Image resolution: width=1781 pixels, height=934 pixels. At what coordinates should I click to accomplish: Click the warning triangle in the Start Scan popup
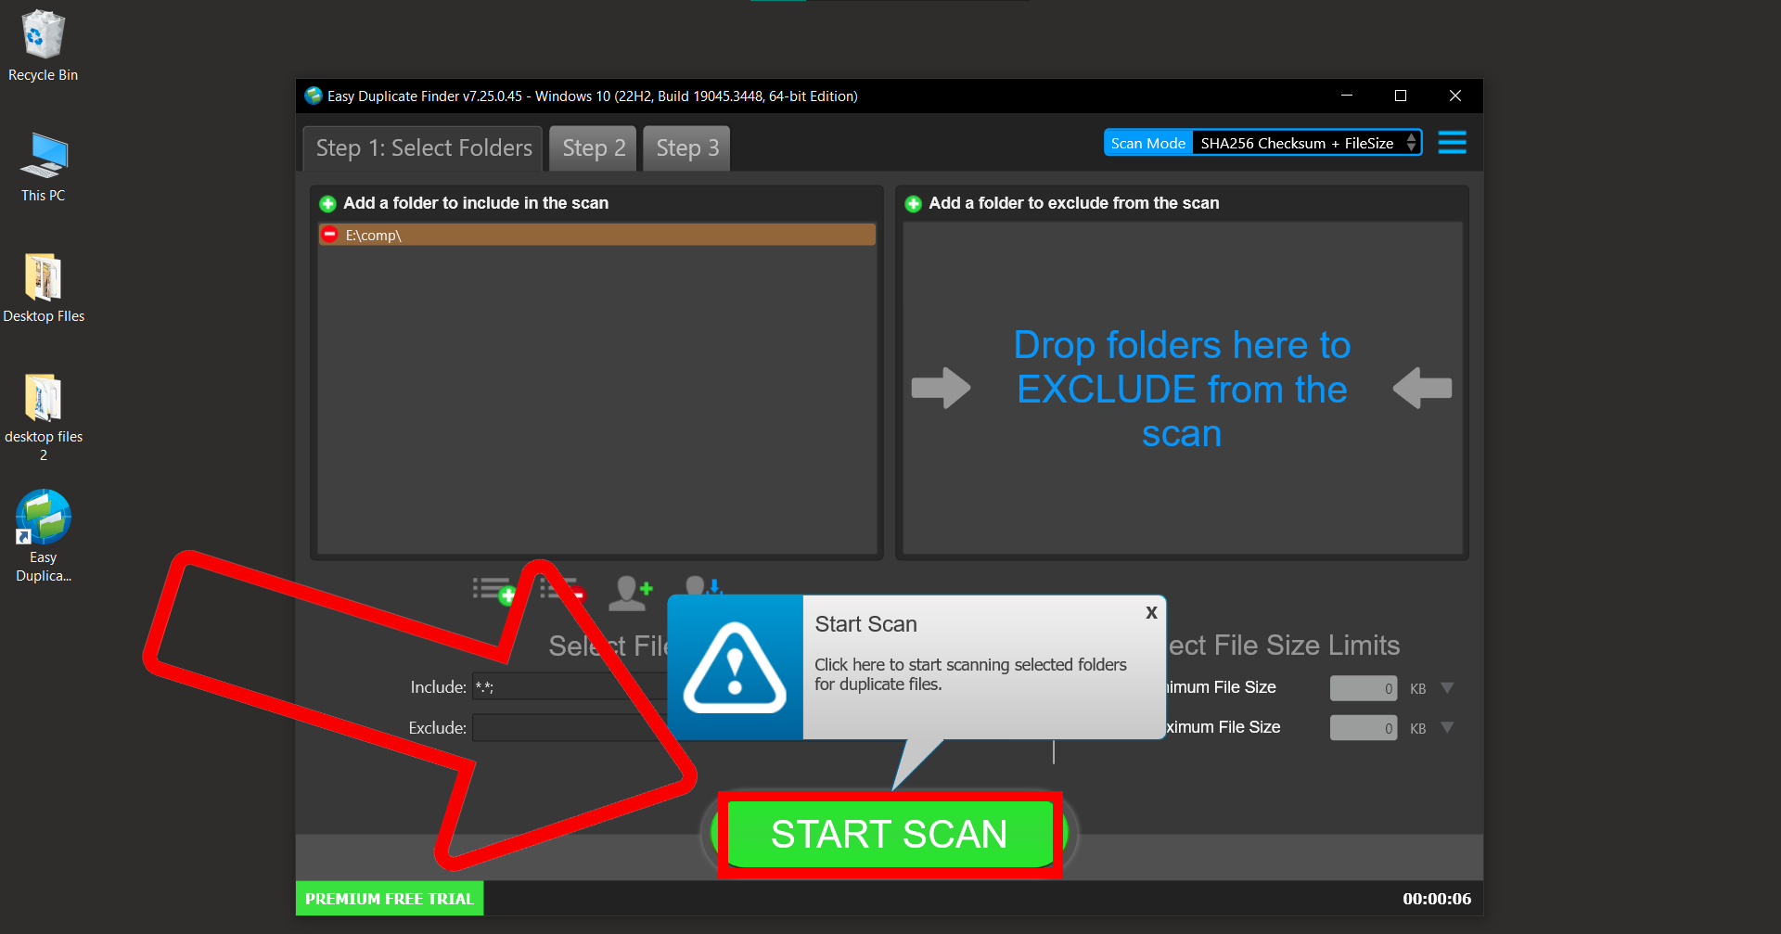pyautogui.click(x=736, y=667)
